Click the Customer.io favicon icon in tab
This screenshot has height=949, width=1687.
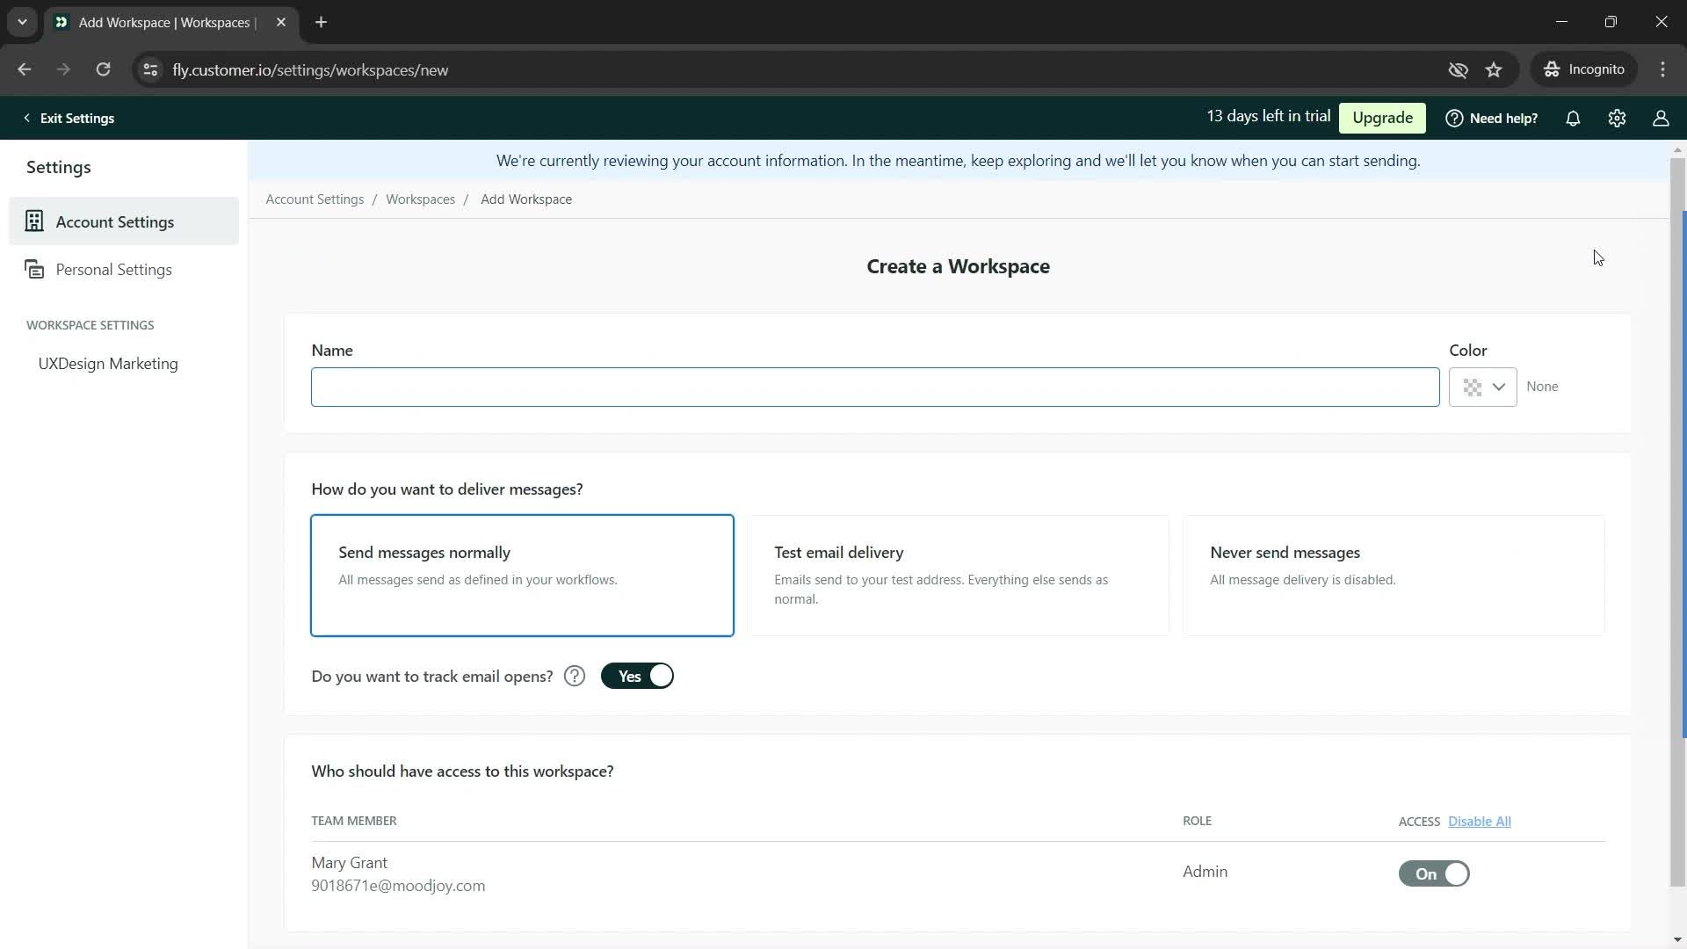pos(62,22)
